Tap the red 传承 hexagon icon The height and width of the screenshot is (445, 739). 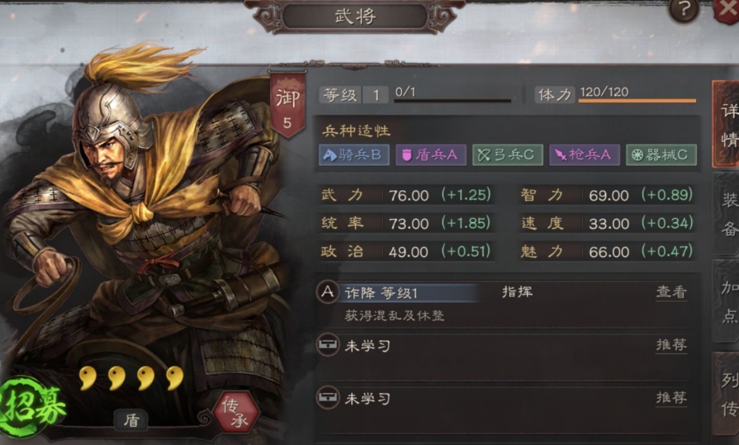click(x=236, y=412)
